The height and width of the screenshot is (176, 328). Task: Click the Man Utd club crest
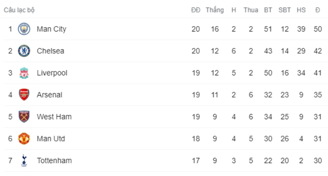[x=24, y=139]
